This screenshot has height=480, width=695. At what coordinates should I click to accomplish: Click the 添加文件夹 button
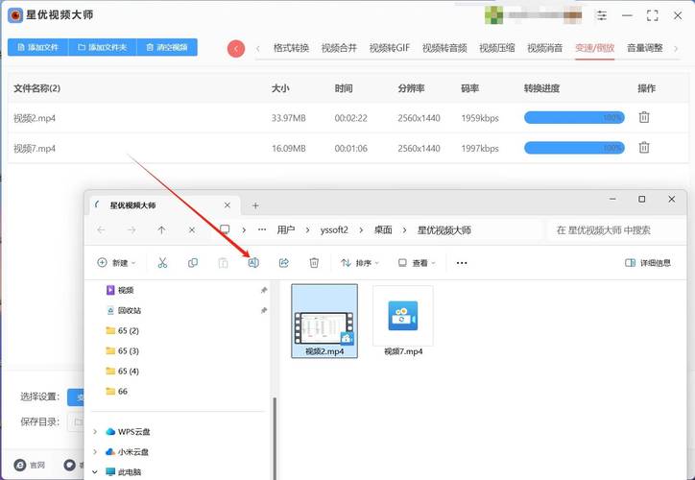coord(103,47)
